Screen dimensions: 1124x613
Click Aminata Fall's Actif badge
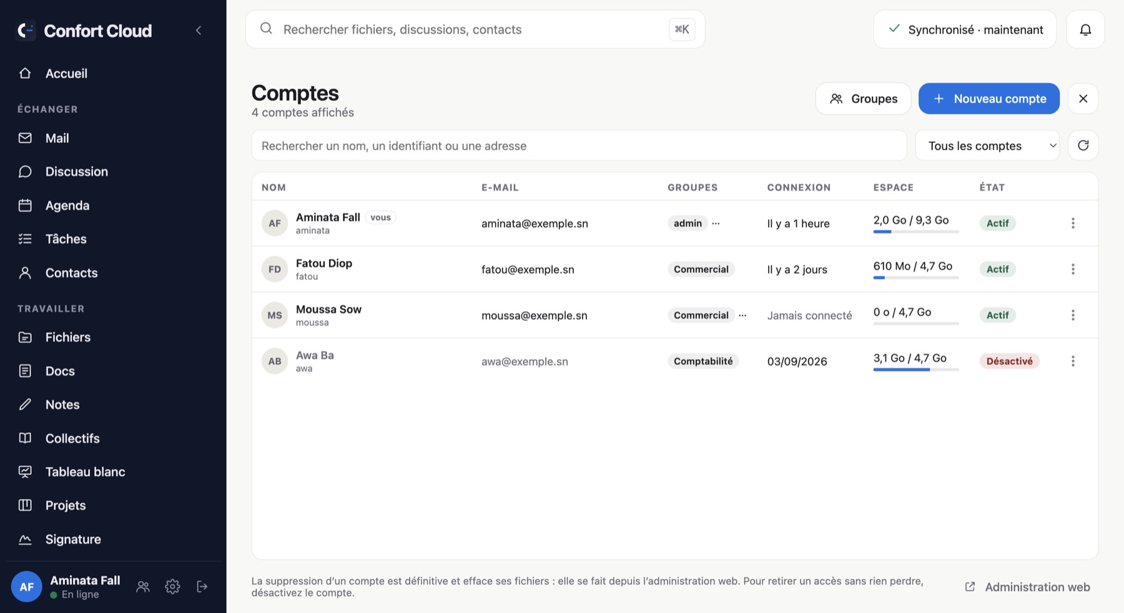click(997, 223)
